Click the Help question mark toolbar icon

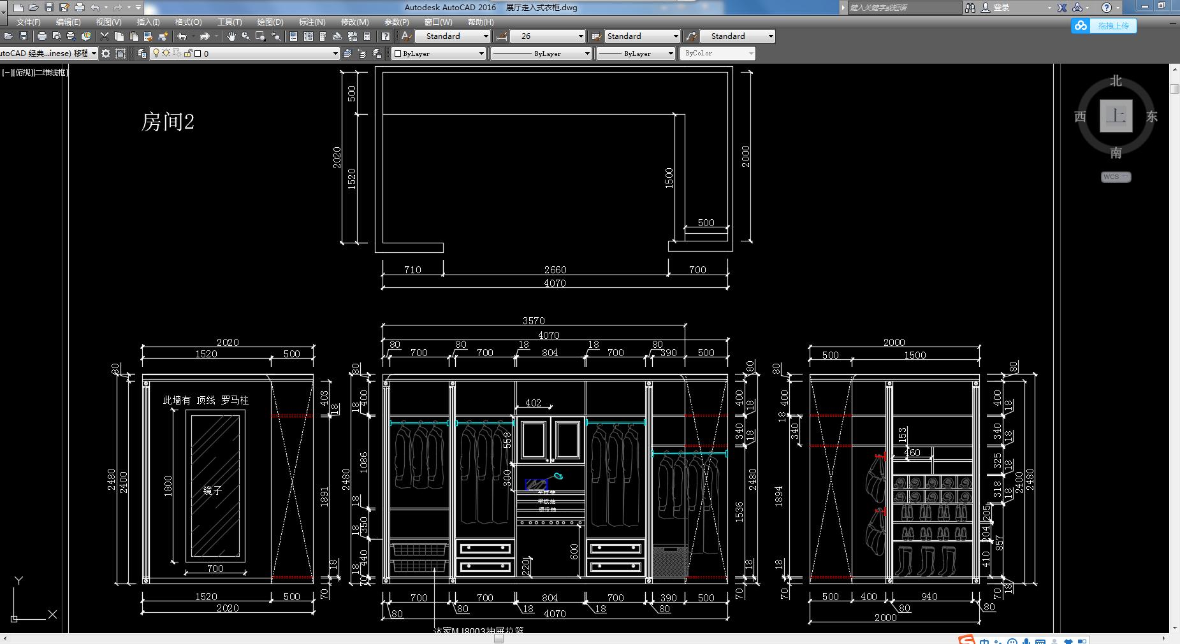coord(385,36)
